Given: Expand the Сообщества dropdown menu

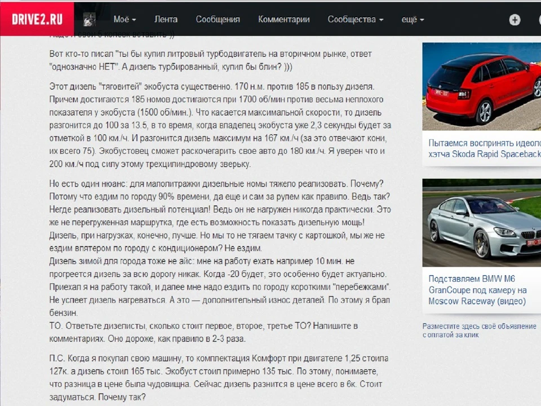Looking at the screenshot, I should [356, 19].
